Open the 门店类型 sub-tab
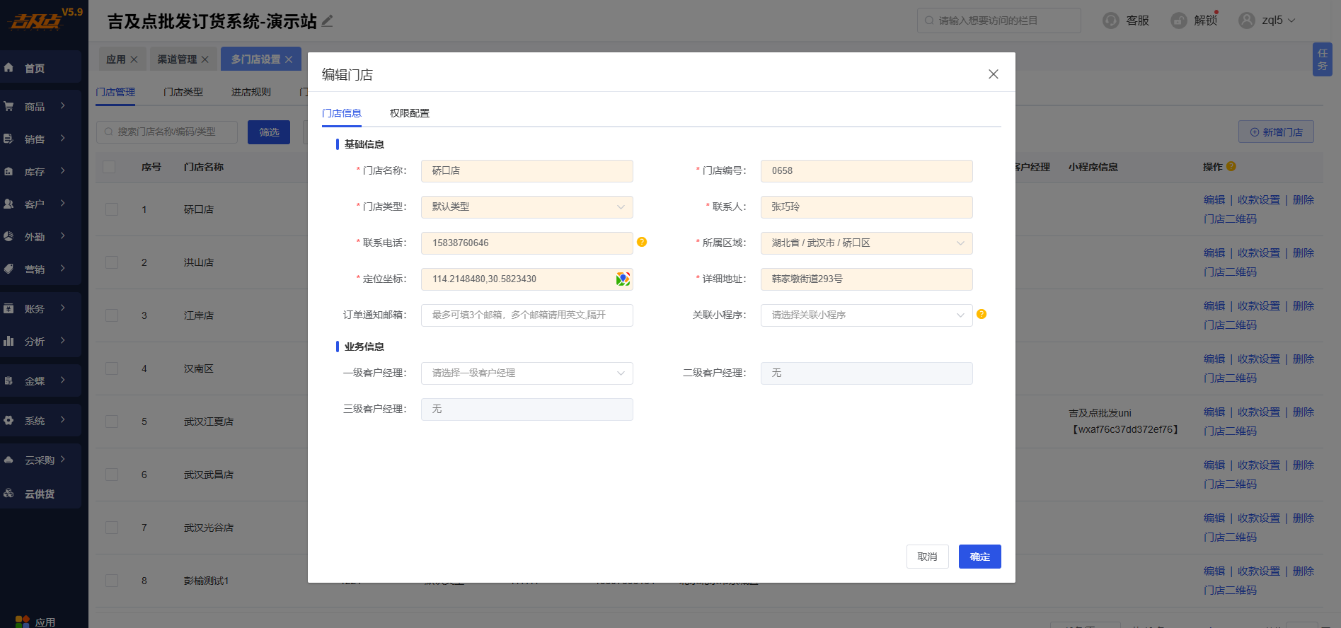This screenshot has width=1341, height=628. tap(183, 92)
